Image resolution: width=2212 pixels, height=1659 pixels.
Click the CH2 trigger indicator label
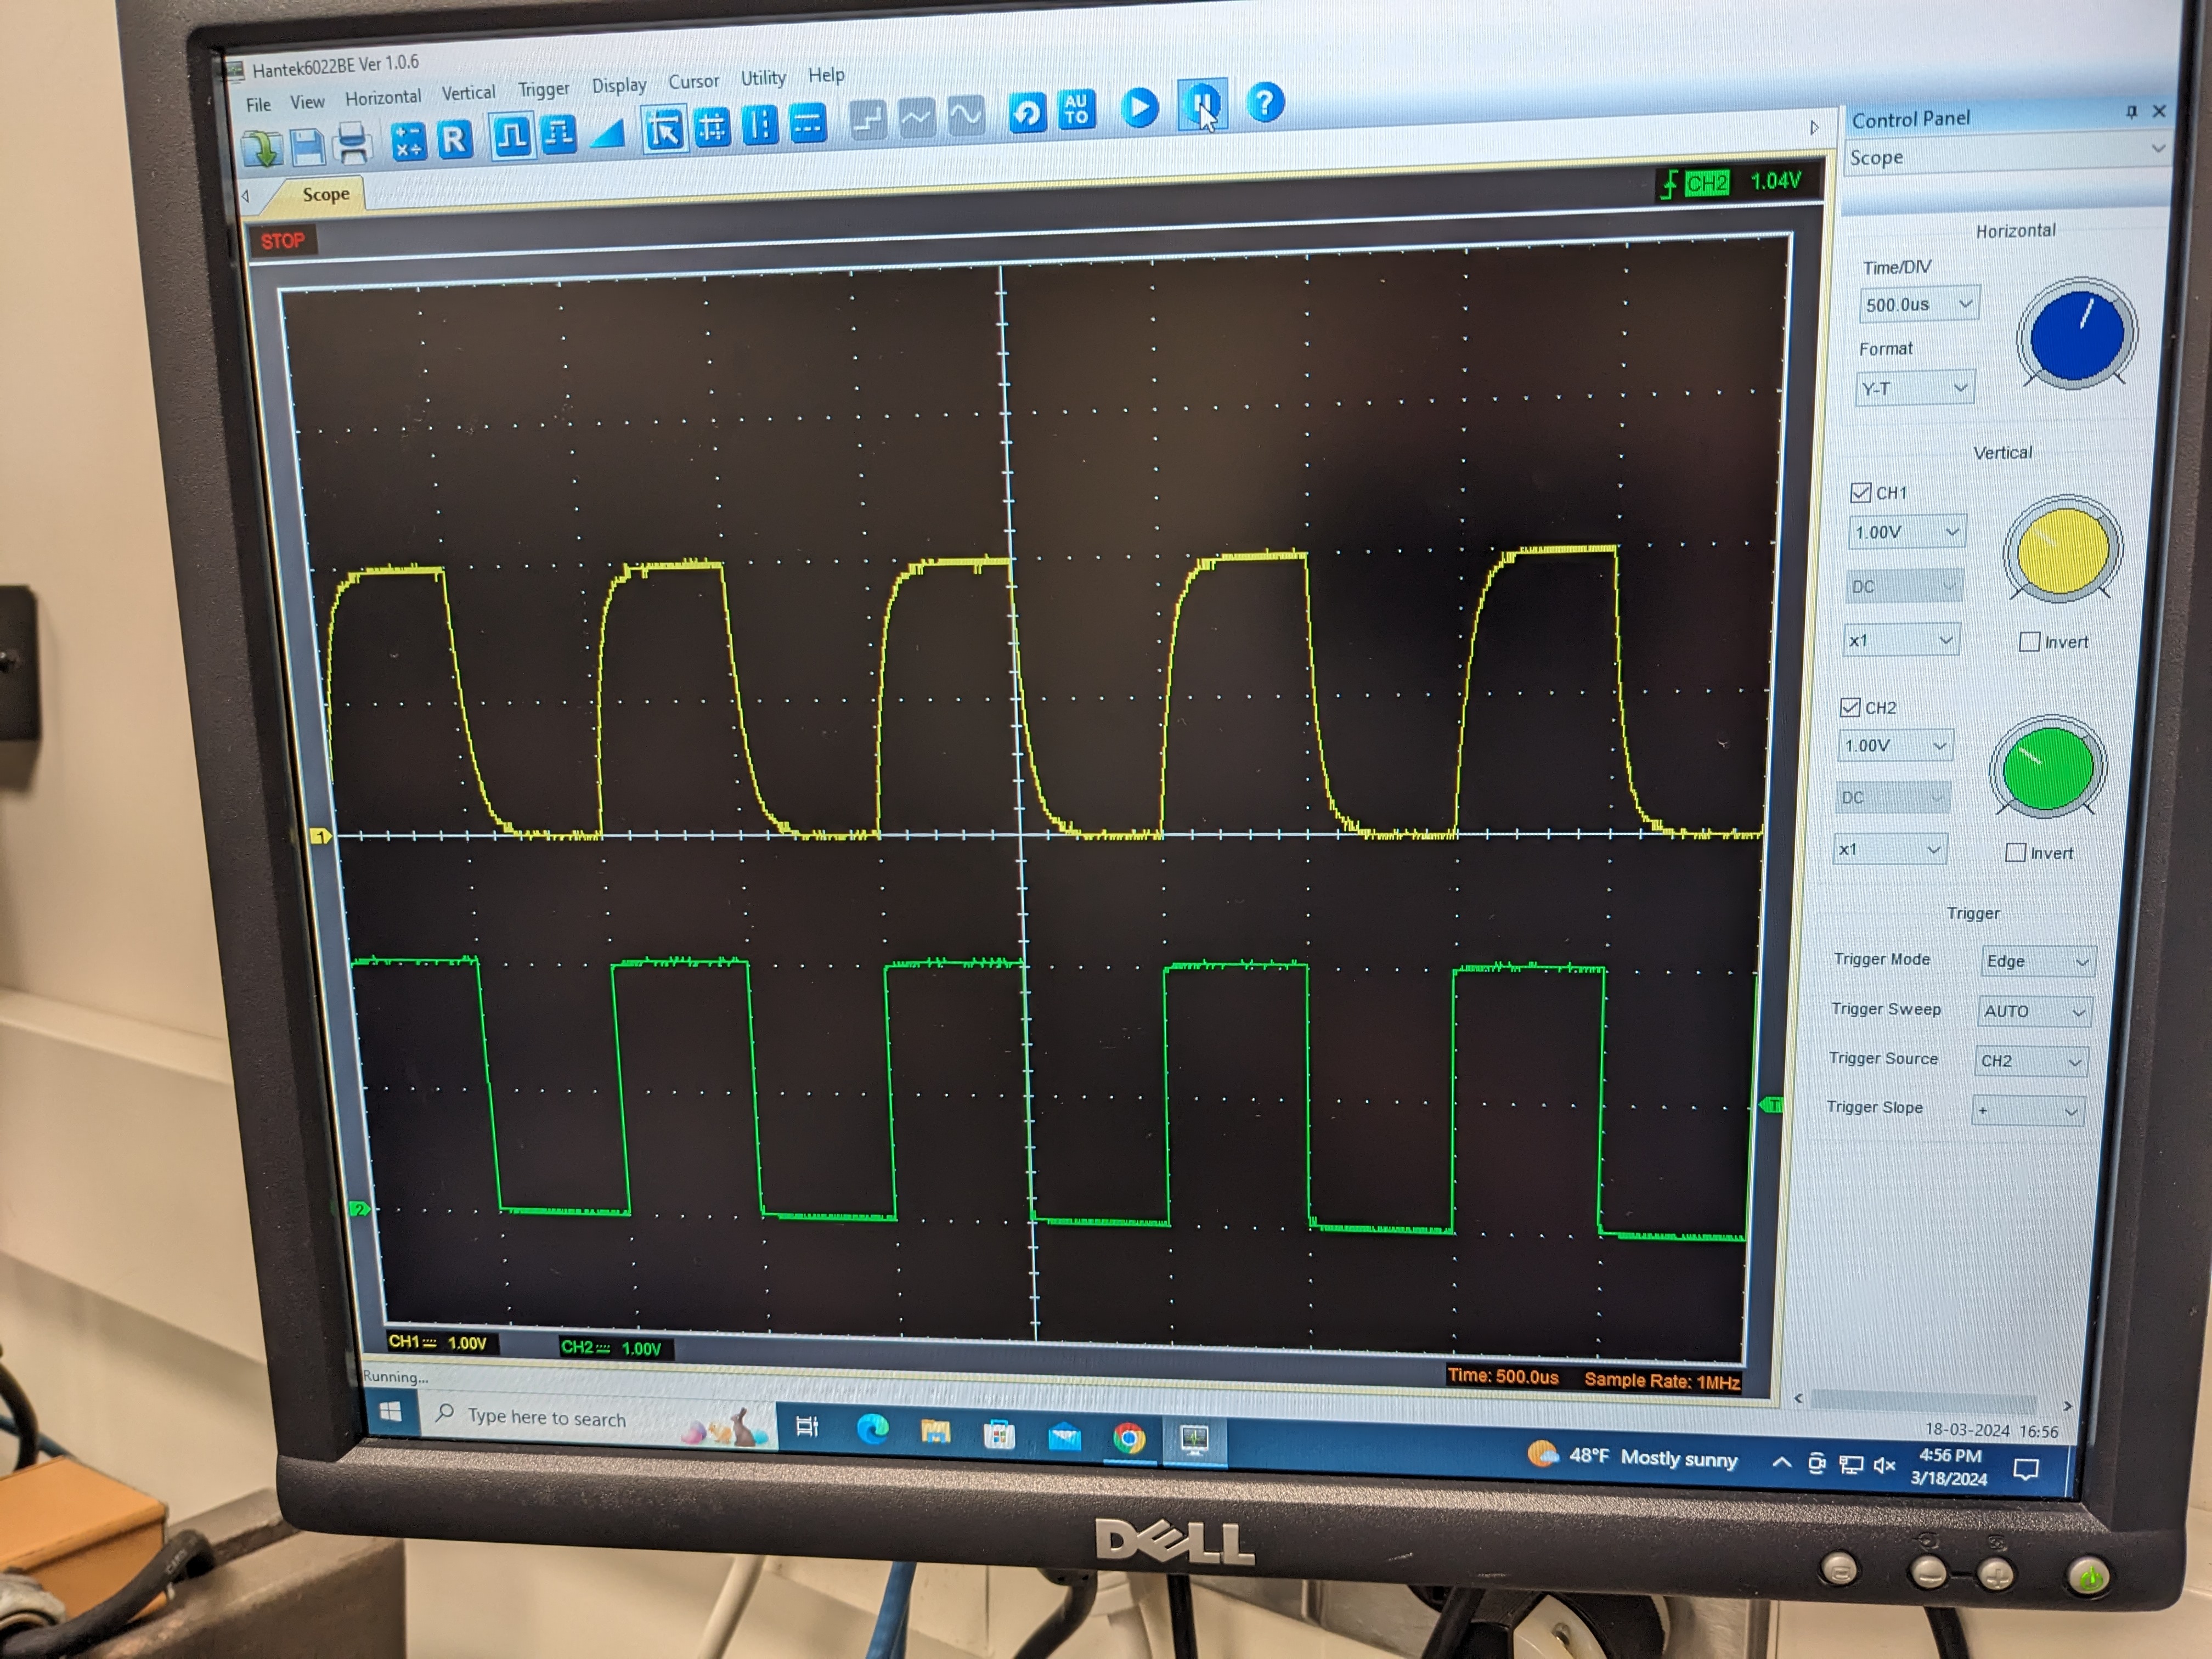1706,183
